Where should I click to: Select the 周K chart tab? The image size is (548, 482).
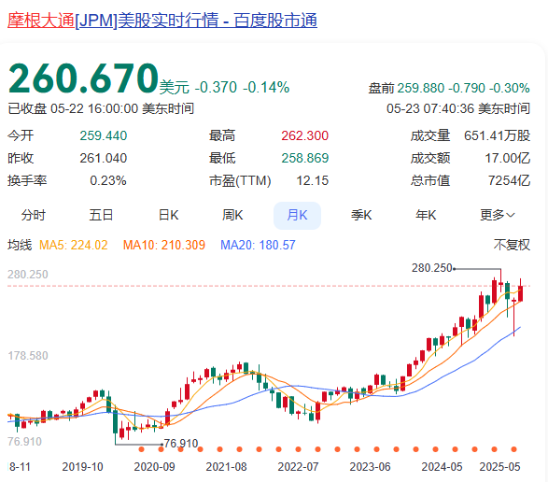point(232,215)
